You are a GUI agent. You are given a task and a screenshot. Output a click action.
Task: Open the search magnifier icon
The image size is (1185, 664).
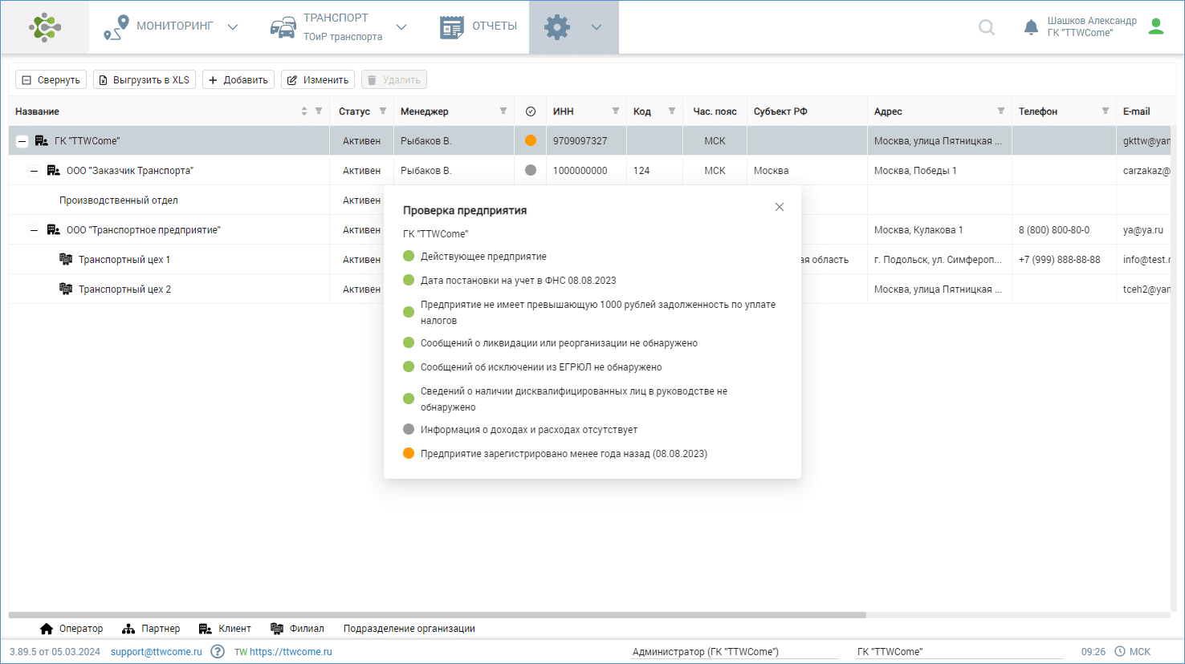tap(987, 27)
